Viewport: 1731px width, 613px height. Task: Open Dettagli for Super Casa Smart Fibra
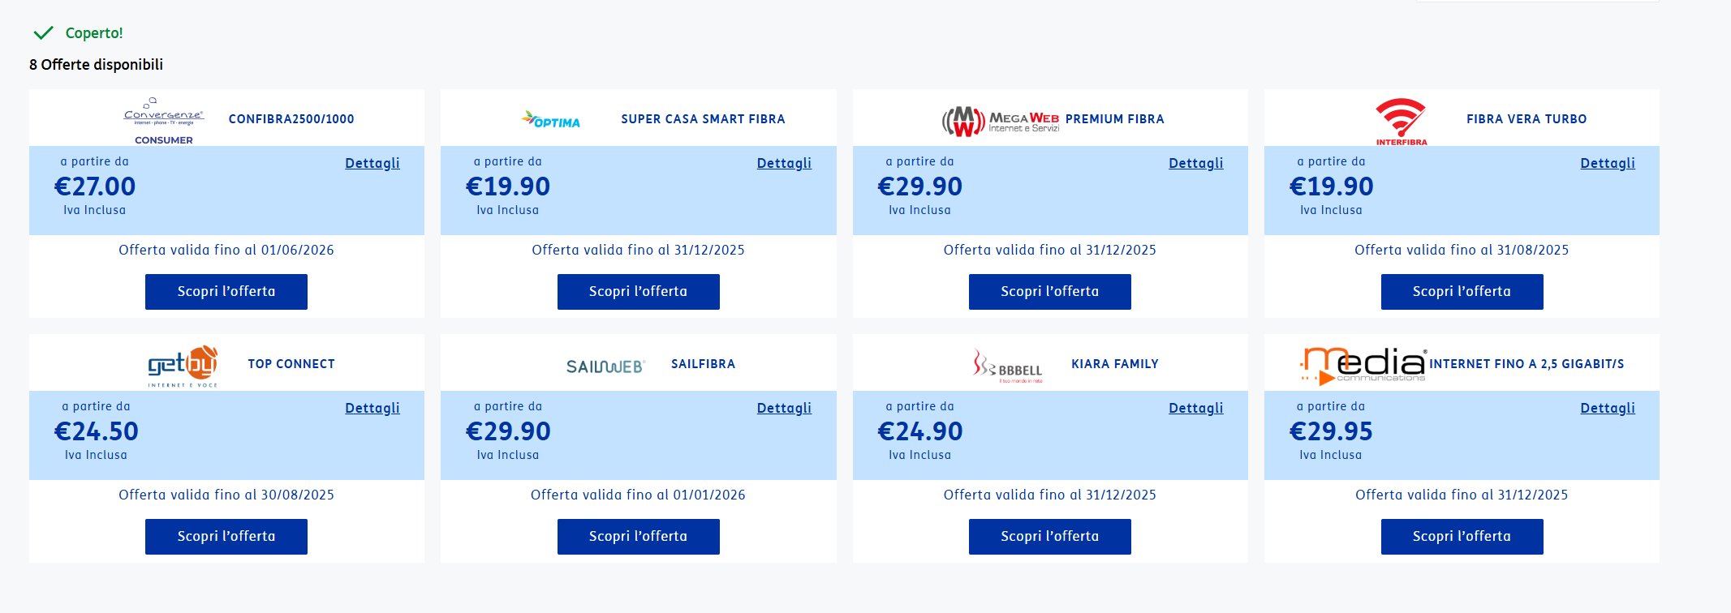(x=784, y=163)
